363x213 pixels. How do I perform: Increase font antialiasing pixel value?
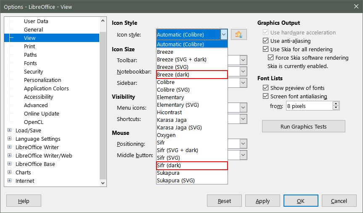pos(335,104)
